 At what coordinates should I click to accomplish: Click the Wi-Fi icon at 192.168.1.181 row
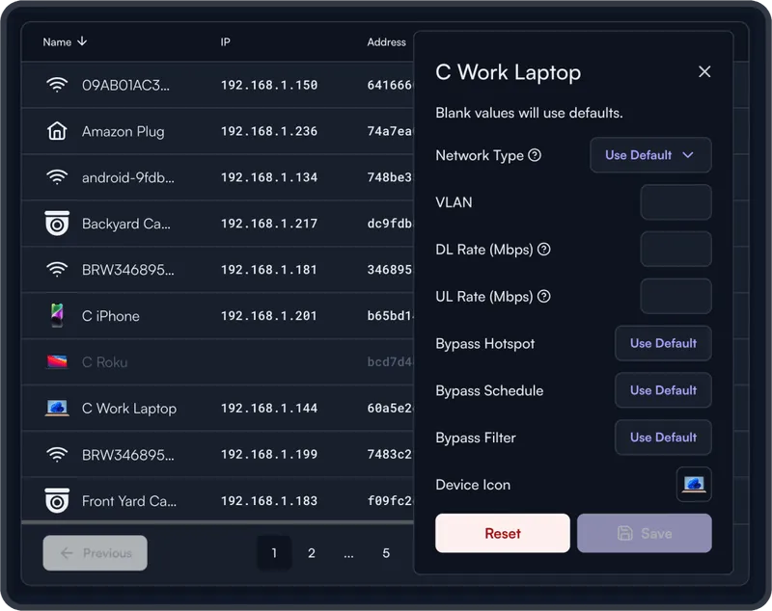(57, 270)
